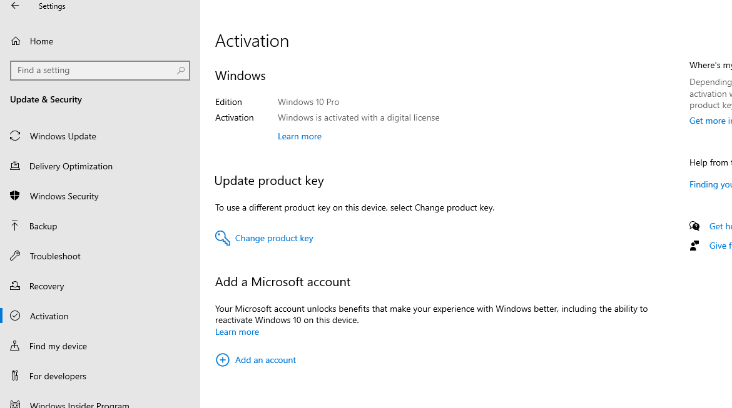
Task: Focus the Find a setting search box
Action: tap(94, 71)
